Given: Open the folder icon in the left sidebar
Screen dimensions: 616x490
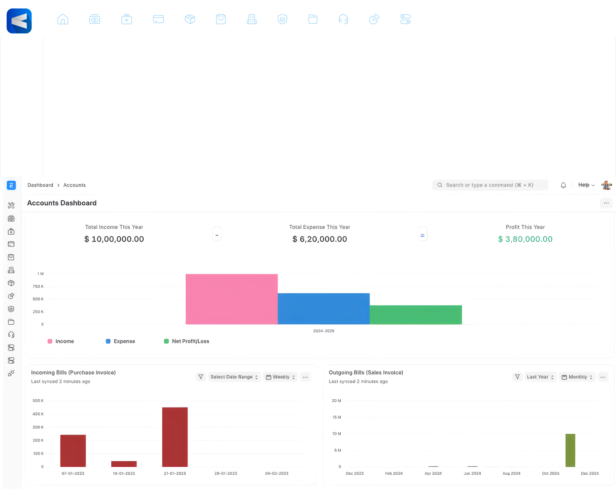Looking at the screenshot, I should point(11,322).
